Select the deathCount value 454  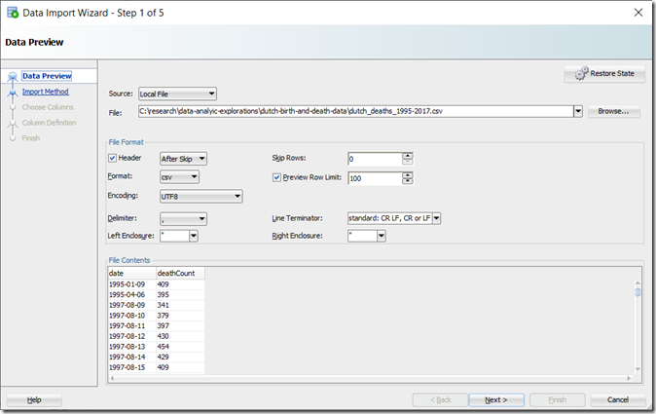180,347
